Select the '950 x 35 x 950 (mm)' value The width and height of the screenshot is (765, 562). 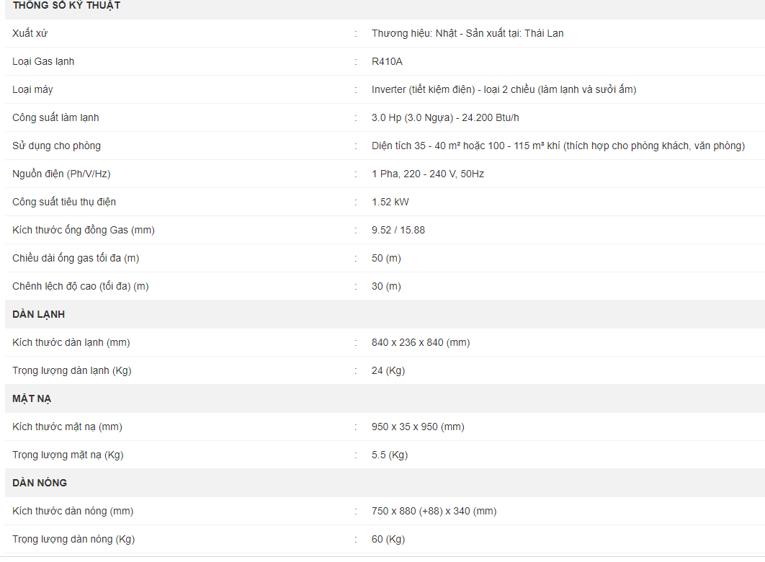coord(418,427)
